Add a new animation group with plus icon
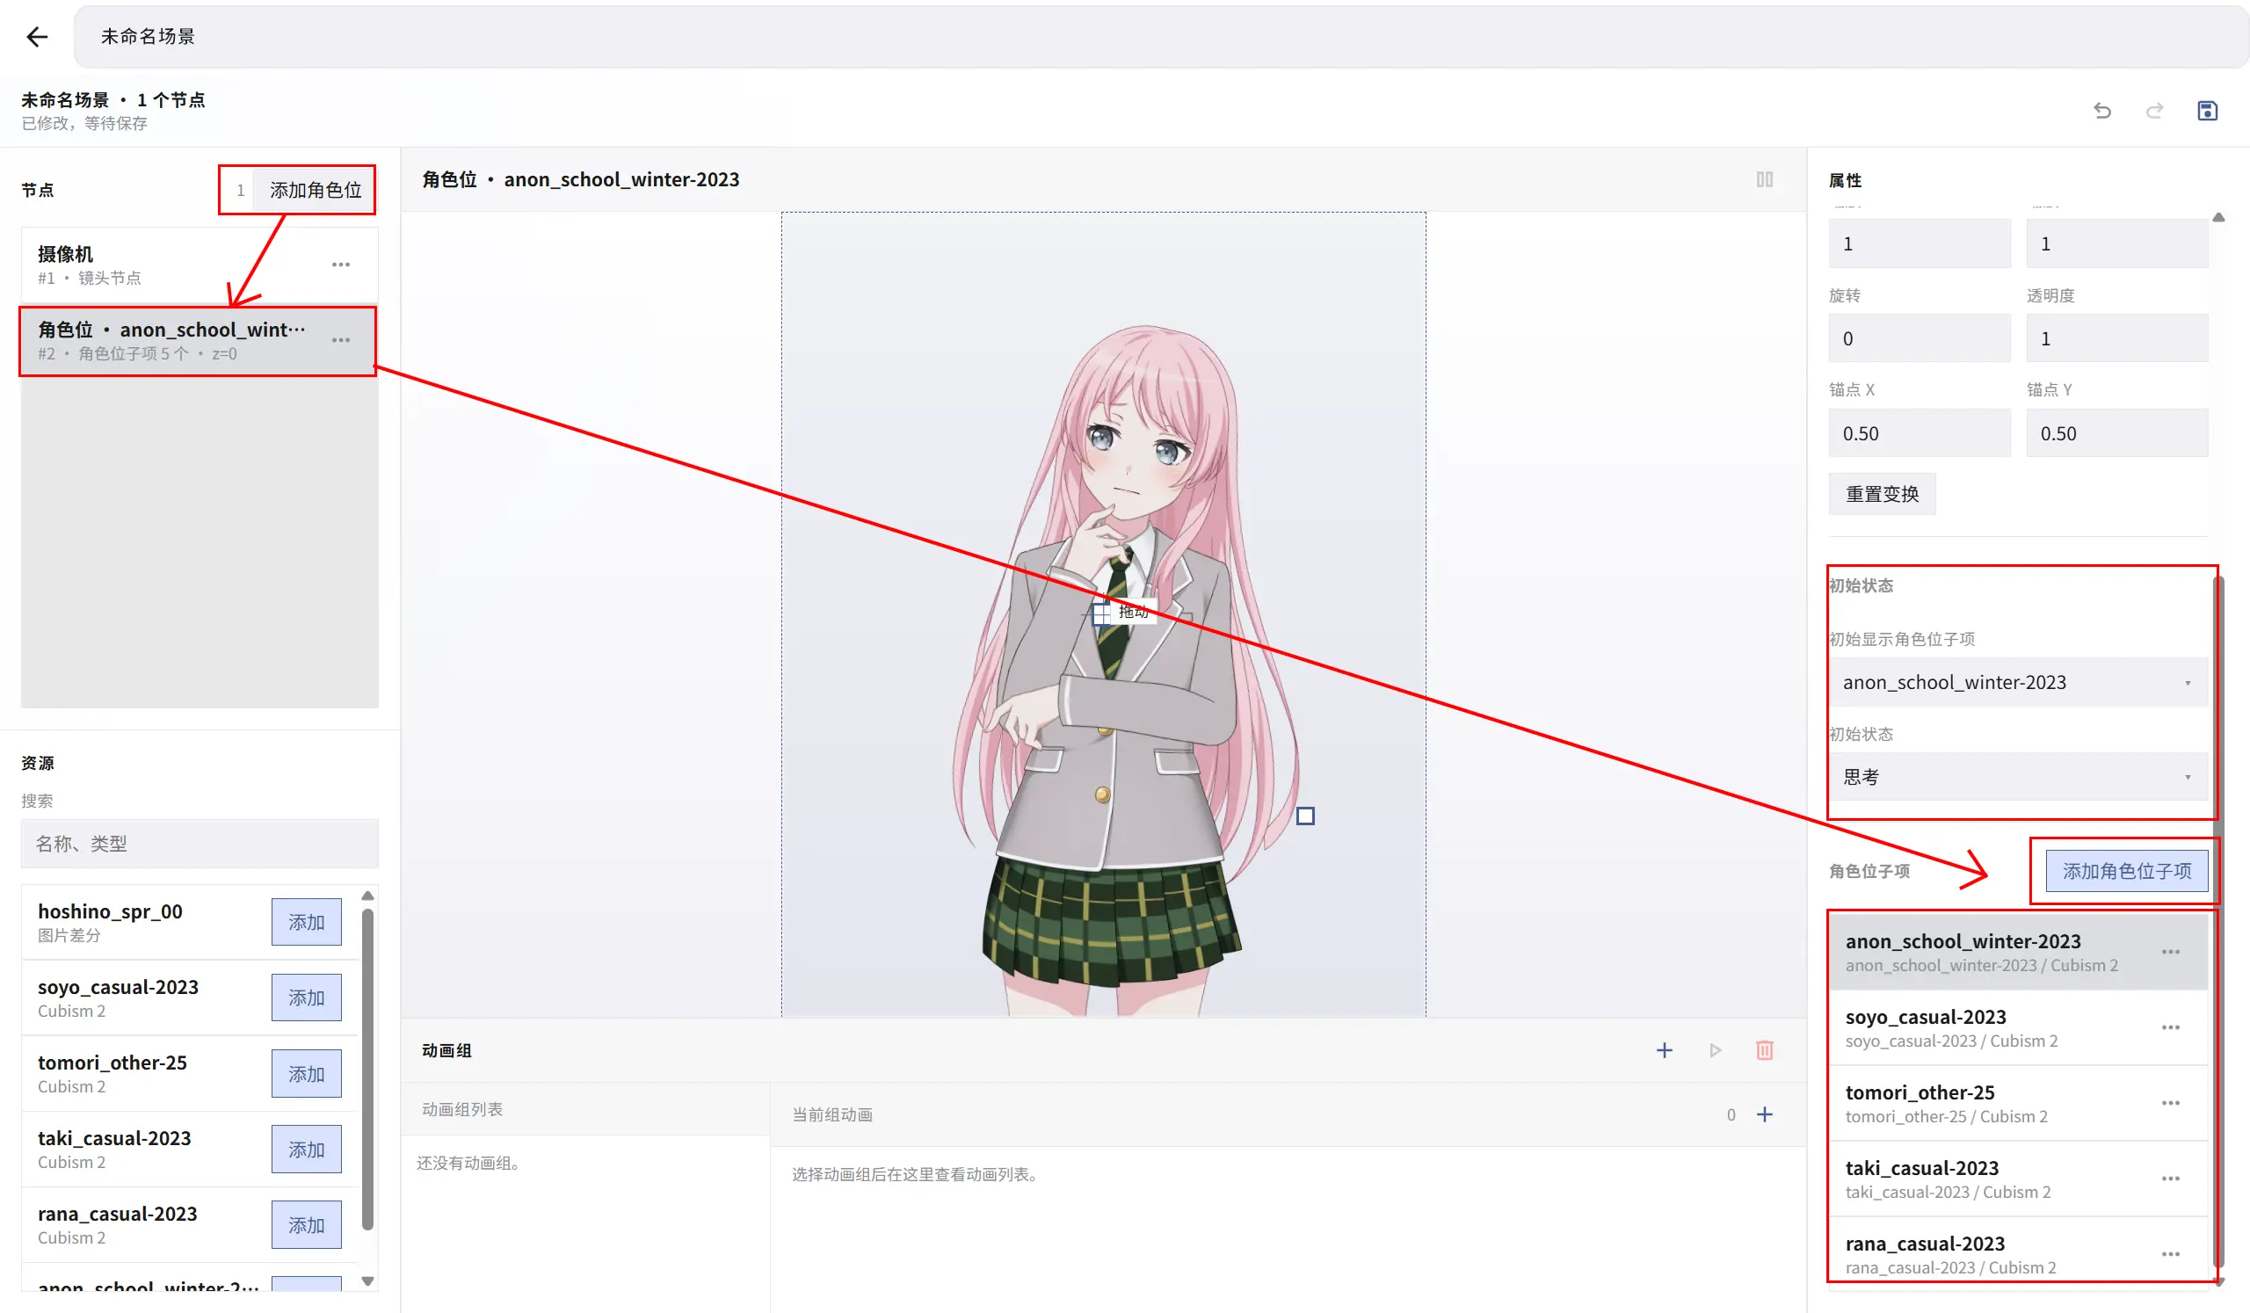 point(1665,1050)
